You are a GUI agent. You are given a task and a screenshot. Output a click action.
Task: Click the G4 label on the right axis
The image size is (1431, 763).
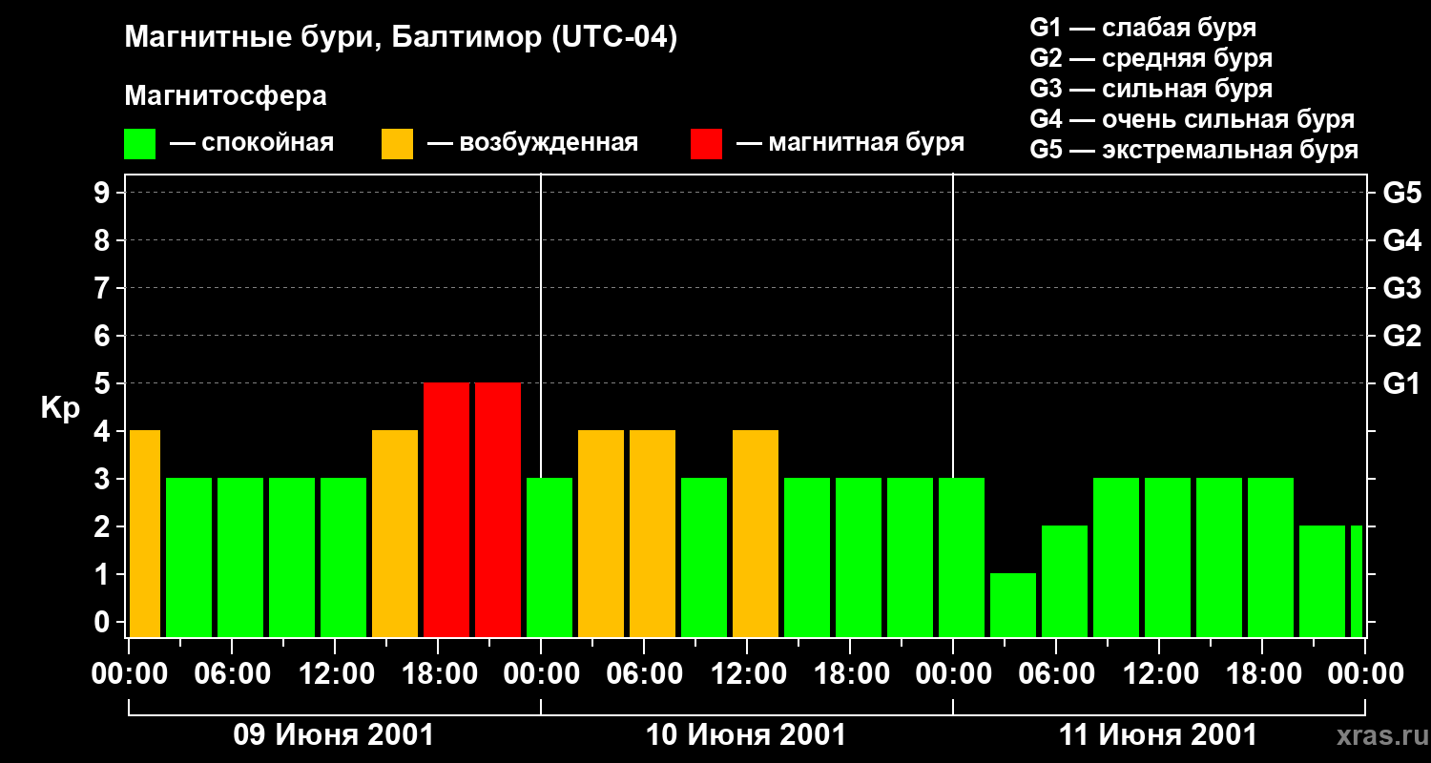pos(1401,240)
